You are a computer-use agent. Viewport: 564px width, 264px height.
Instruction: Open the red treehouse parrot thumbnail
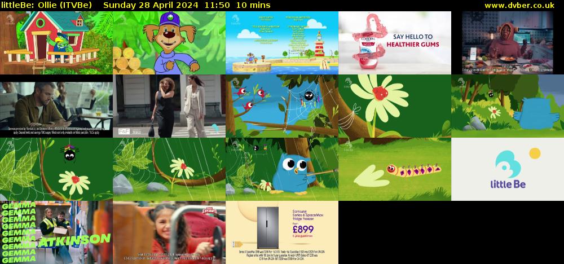[56, 43]
